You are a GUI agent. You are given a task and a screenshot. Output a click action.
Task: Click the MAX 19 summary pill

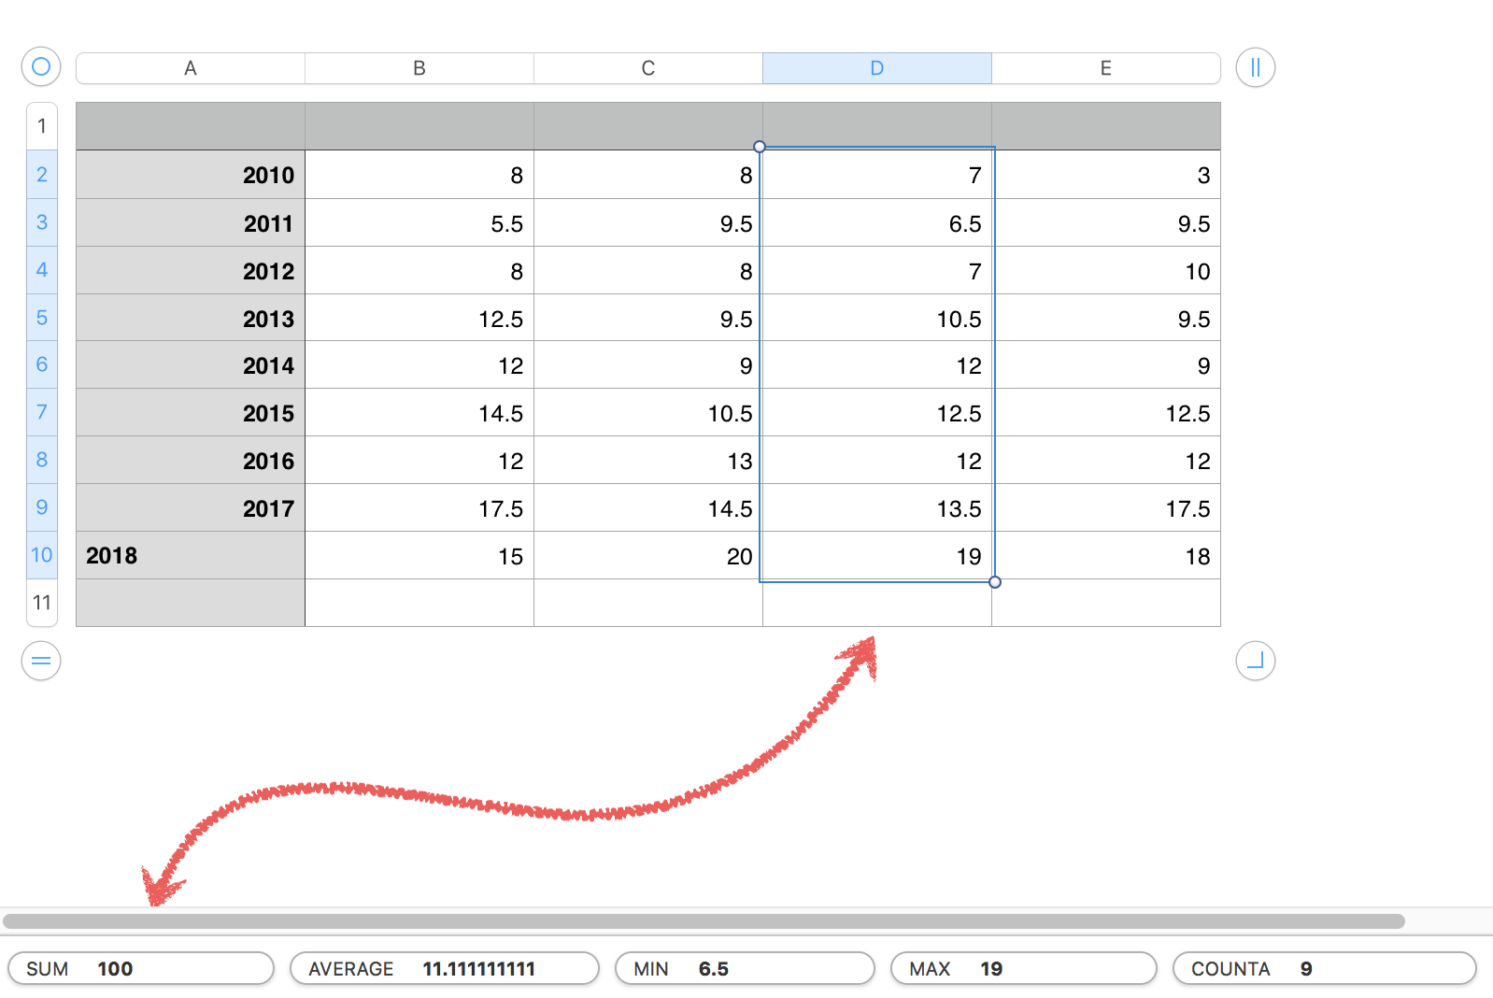click(x=1024, y=969)
